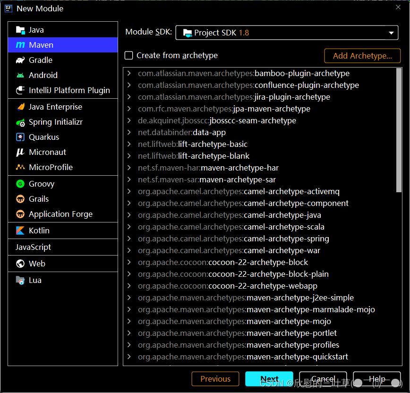Expand confluence-plugin-archetype row
The image size is (410, 393).
pyautogui.click(x=129, y=85)
